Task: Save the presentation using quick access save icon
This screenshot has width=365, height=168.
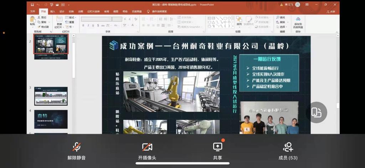Action: coord(32,5)
